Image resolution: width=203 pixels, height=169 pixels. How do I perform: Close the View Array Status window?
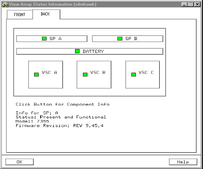[197, 4]
